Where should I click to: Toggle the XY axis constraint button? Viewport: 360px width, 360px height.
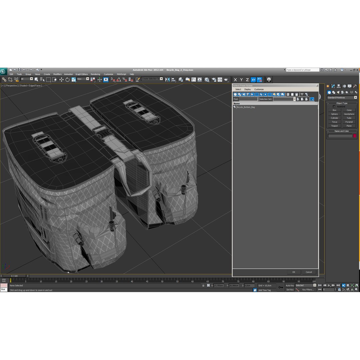point(253,80)
